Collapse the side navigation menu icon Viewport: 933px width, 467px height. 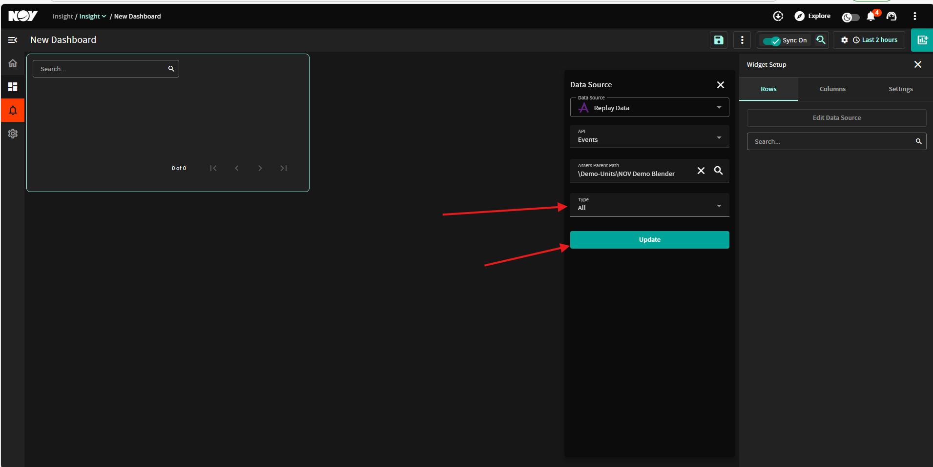click(x=13, y=40)
